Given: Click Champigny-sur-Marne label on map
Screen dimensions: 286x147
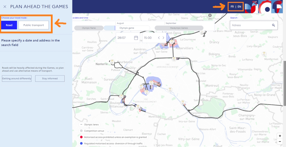Looking at the screenshot, I should click(247, 117).
